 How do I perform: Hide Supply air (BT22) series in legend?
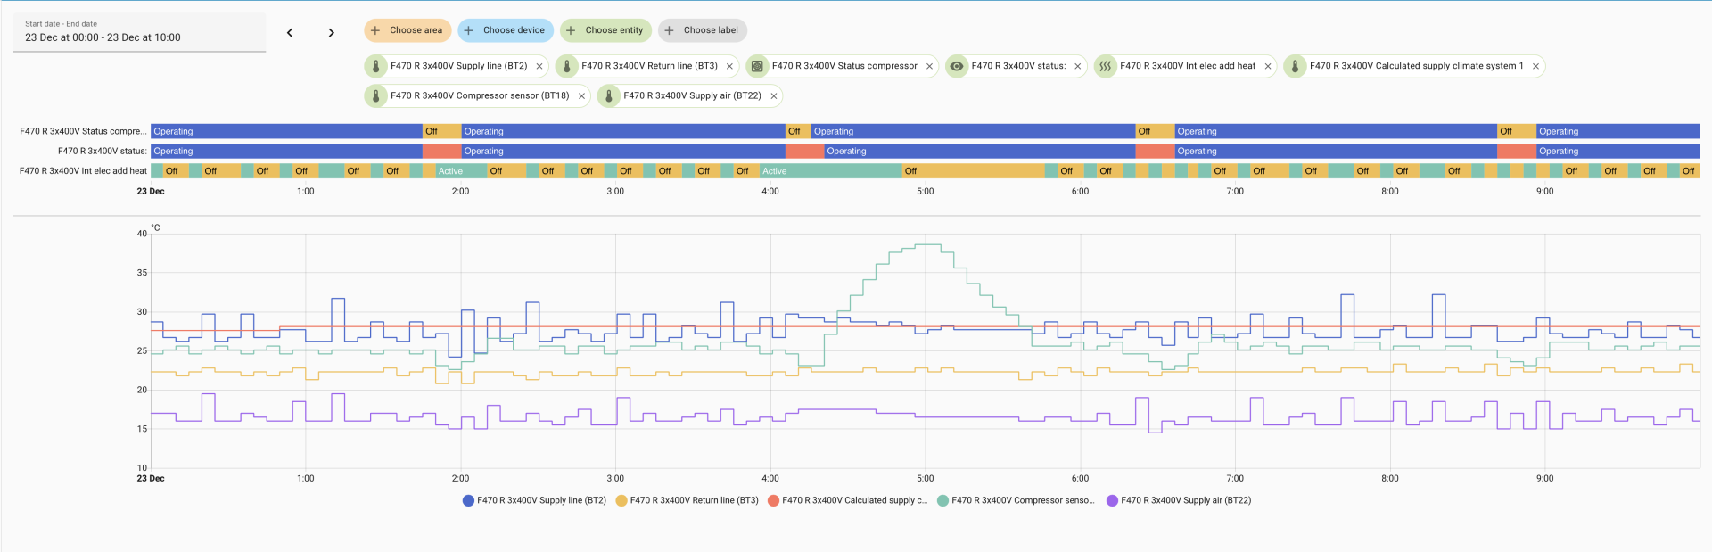(x=1178, y=500)
